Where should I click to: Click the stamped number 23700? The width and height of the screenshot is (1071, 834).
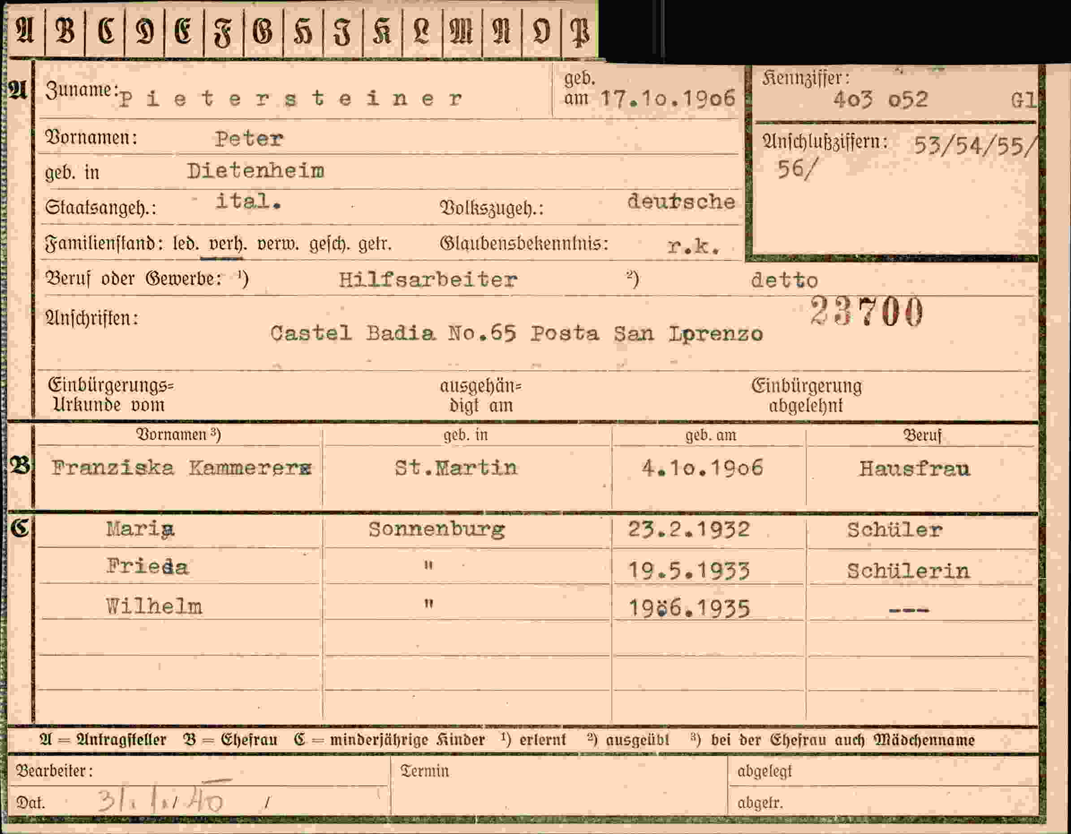866,311
